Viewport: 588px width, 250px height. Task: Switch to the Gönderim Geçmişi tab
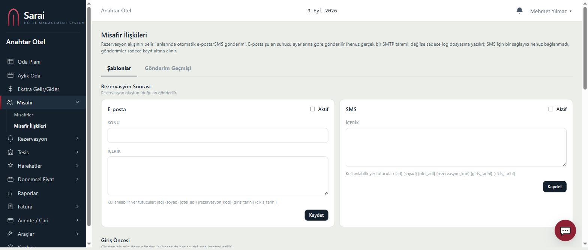tap(168, 68)
